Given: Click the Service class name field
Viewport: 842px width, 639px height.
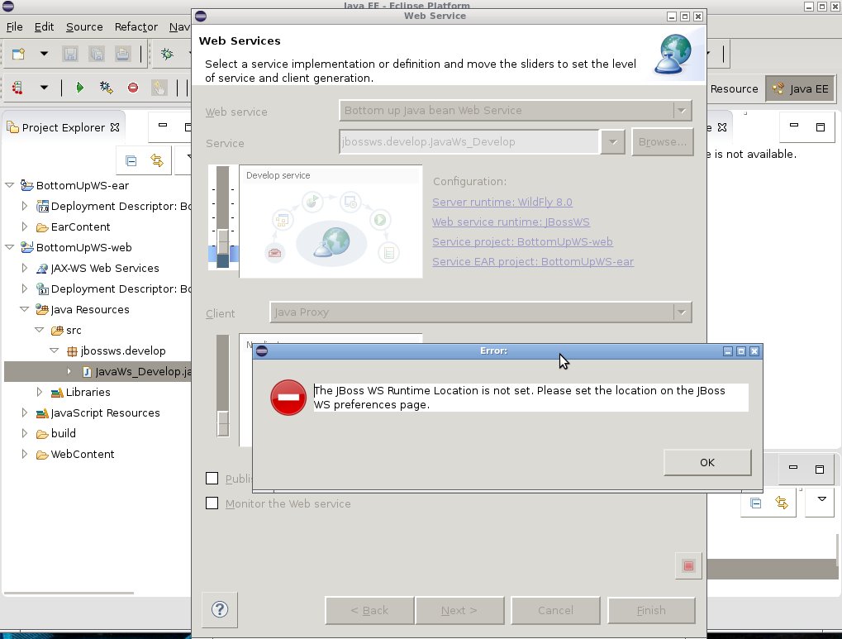Looking at the screenshot, I should point(469,142).
